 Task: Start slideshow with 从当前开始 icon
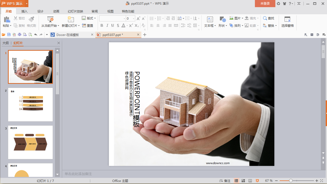(50, 19)
